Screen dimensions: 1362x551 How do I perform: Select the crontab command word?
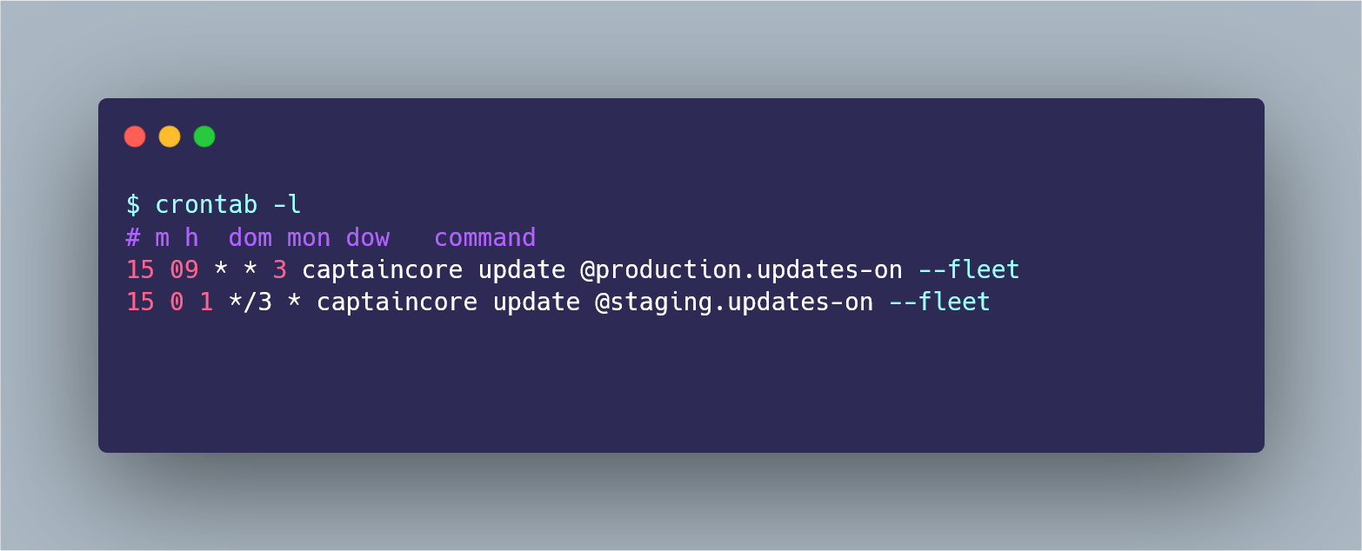[206, 205]
